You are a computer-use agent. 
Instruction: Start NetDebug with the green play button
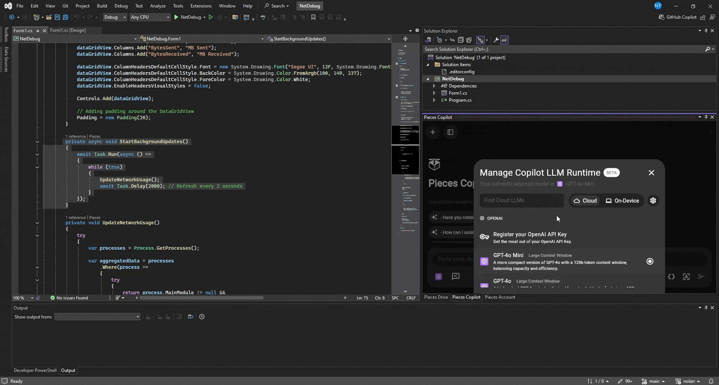pyautogui.click(x=176, y=17)
